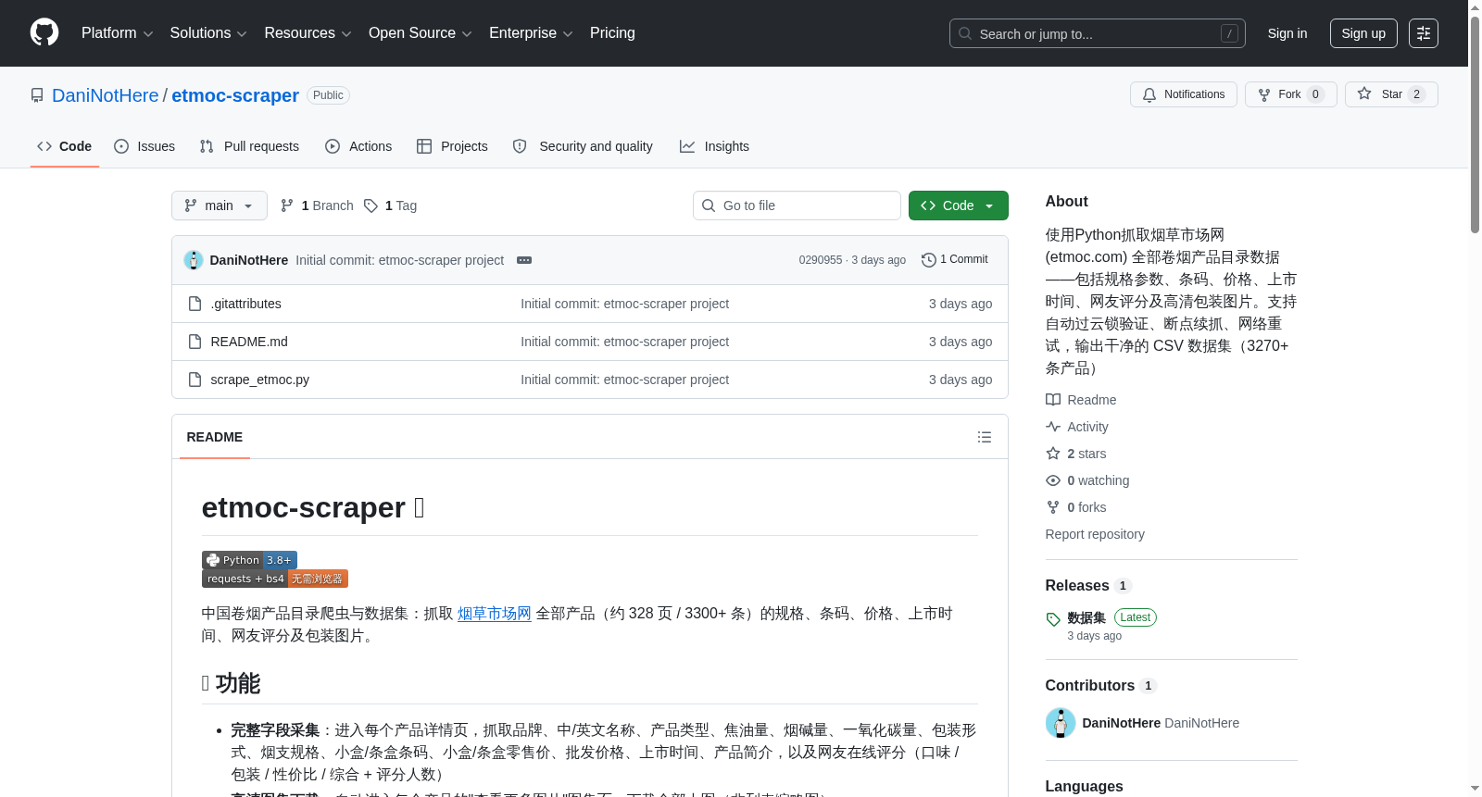Click the Sign in link
Viewport: 1482px width, 797px height.
point(1287,33)
